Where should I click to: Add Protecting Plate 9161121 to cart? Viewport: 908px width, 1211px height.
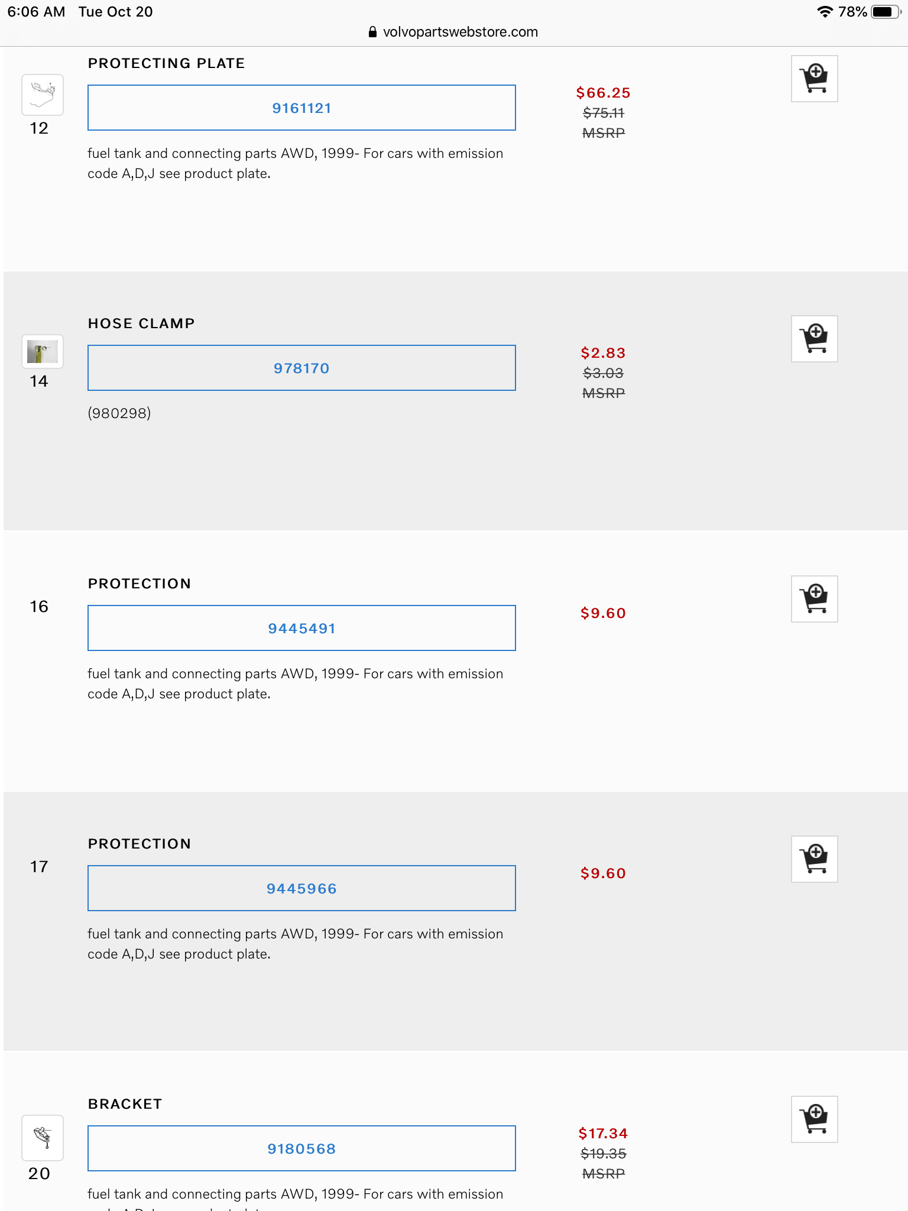[814, 79]
